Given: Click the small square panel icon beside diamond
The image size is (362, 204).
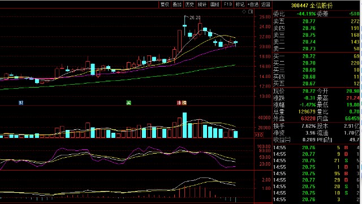Looking at the screenshot, I should click(x=251, y=12).
